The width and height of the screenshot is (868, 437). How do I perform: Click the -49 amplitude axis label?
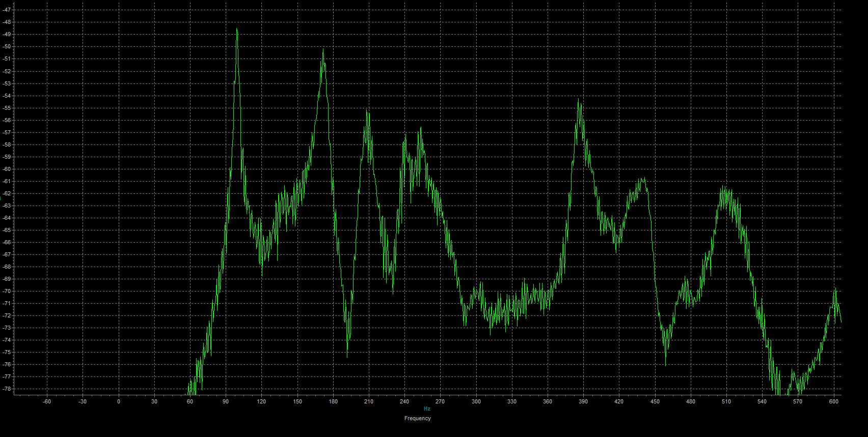[x=7, y=34]
